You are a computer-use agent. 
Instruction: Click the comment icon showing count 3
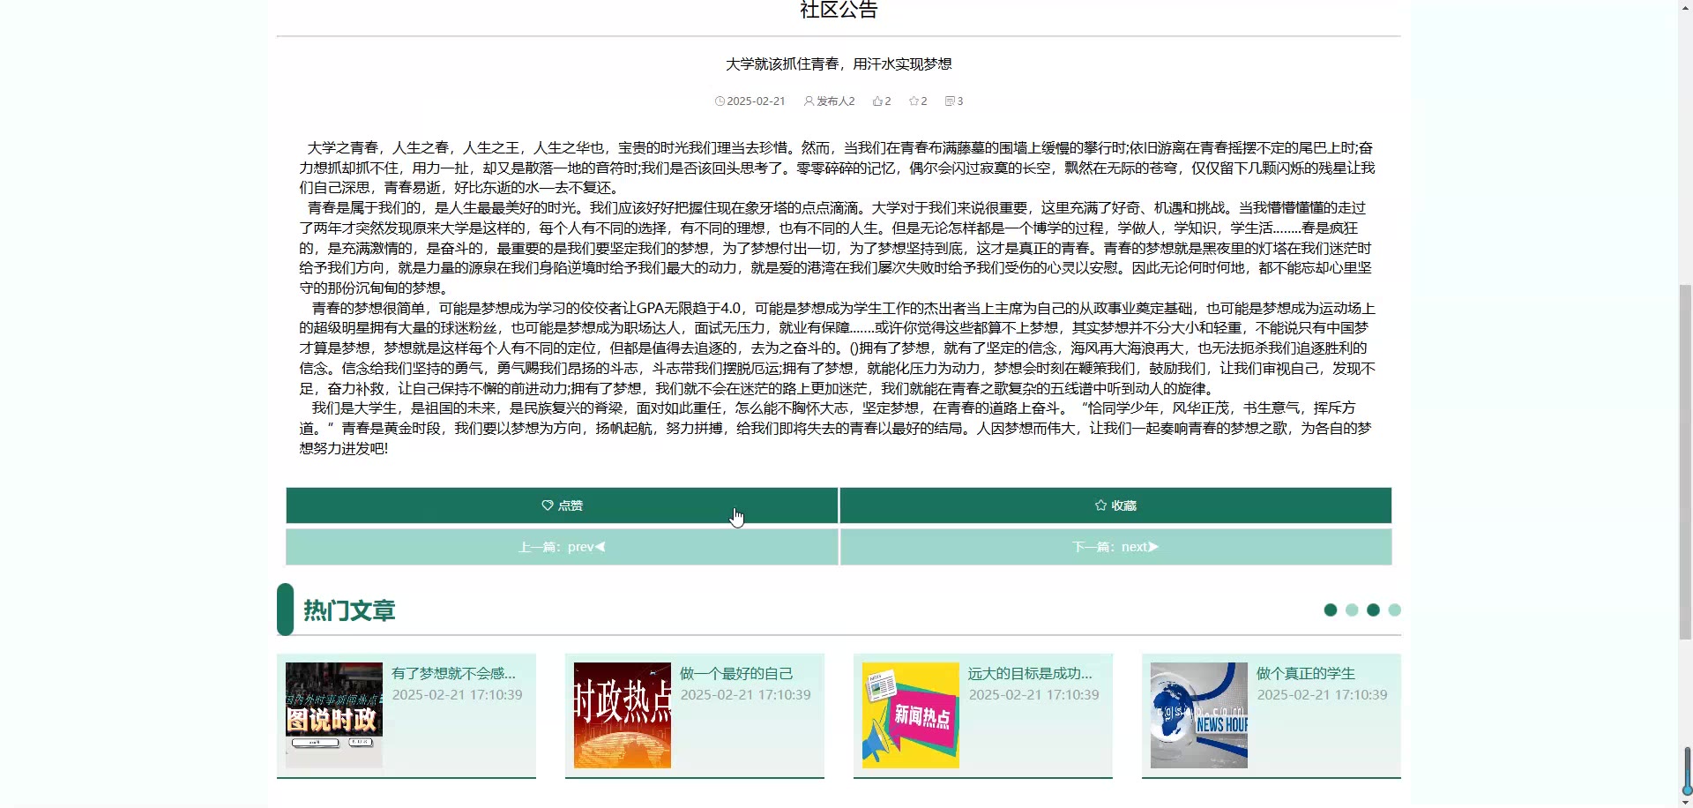[x=950, y=101]
